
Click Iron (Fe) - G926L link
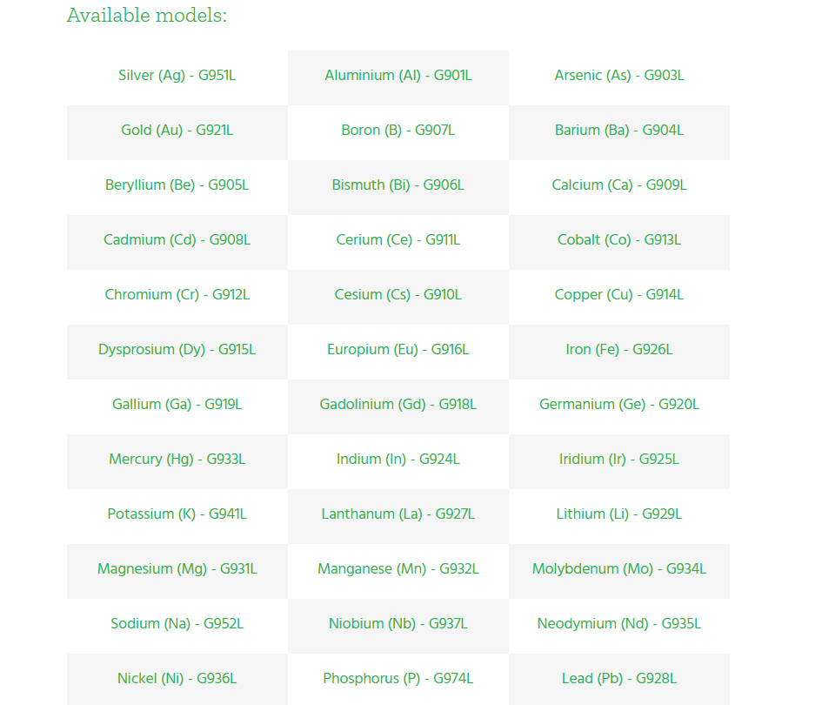coord(619,350)
